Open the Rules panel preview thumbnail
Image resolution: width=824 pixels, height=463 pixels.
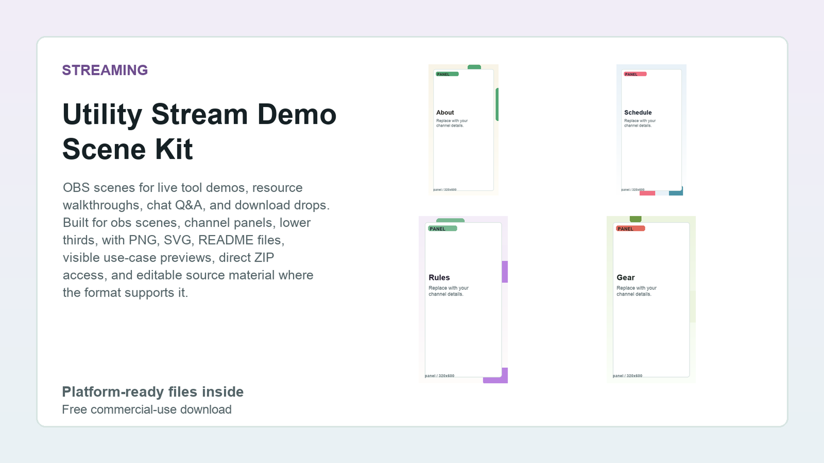(463, 299)
